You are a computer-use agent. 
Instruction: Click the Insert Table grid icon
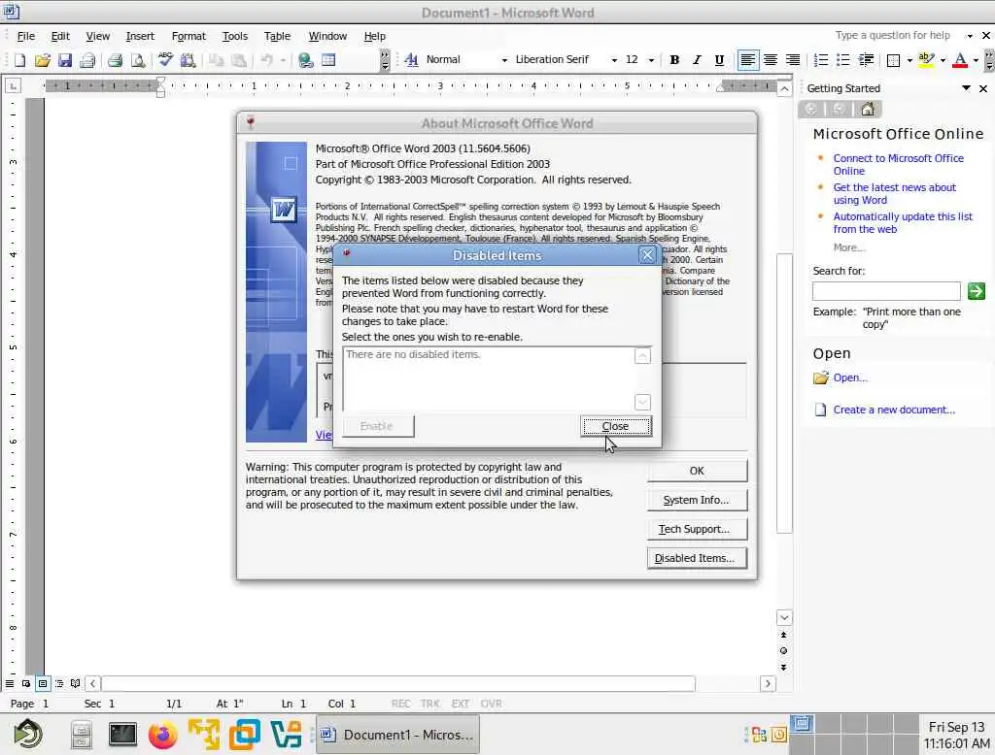[x=328, y=60]
